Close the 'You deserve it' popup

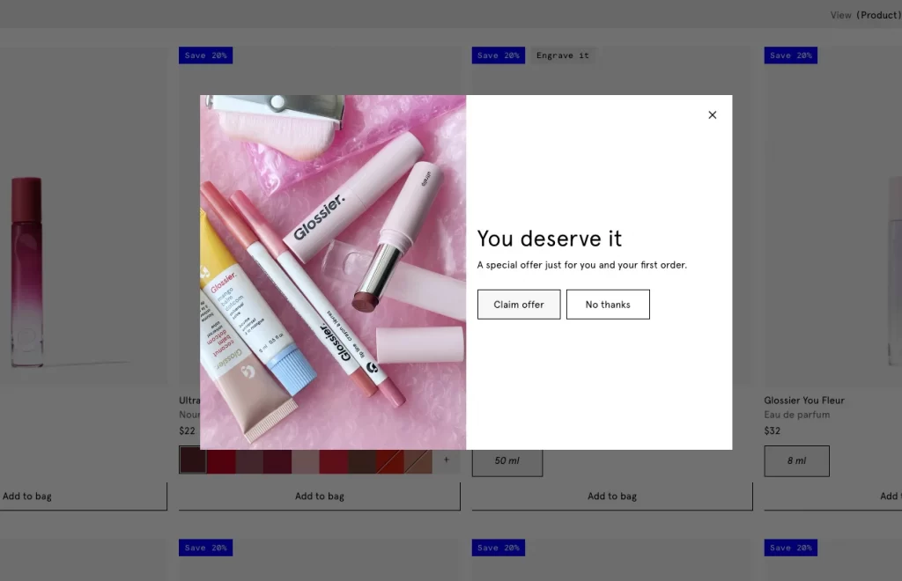(713, 114)
